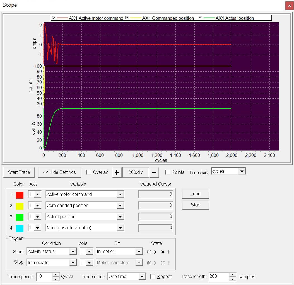Open Start Condition Activity status dropdown
The image size is (294, 285).
73,252
